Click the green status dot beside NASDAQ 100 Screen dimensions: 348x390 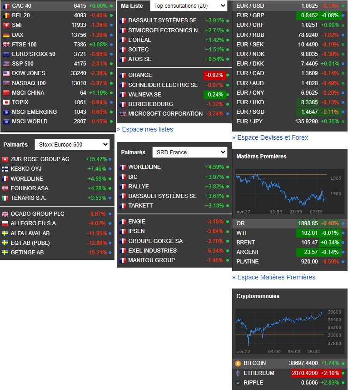111,83
